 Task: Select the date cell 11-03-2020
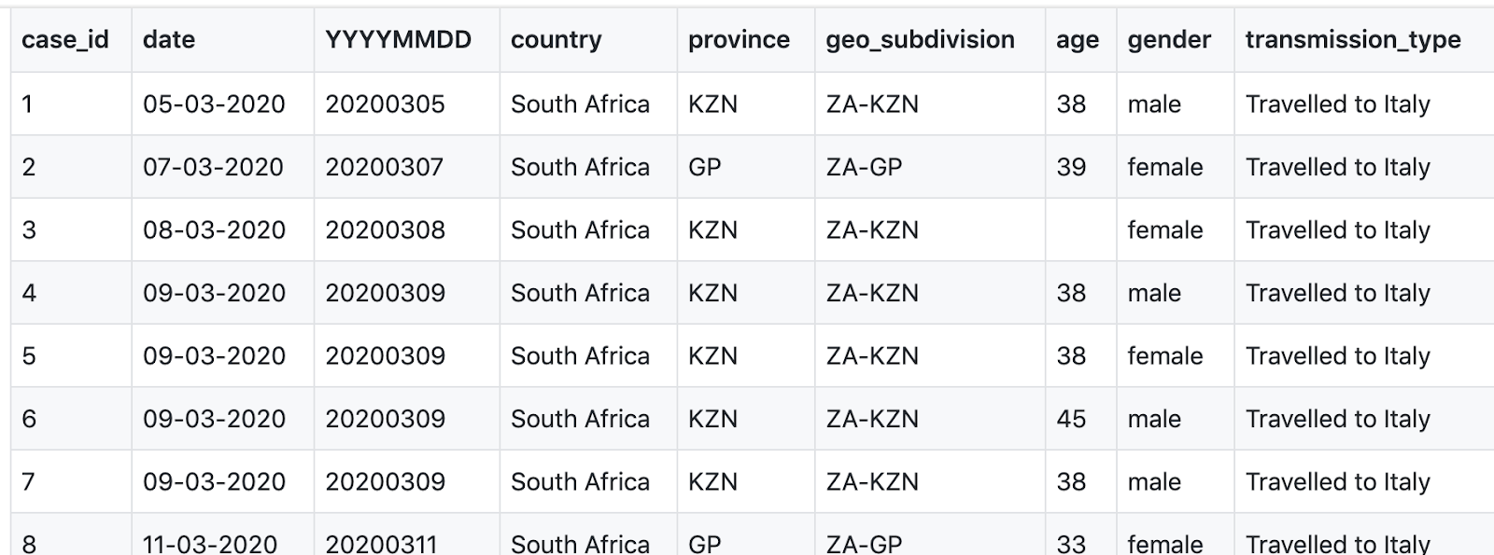(x=210, y=543)
